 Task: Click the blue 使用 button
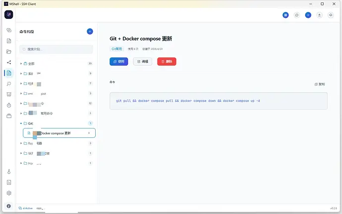[118, 62]
